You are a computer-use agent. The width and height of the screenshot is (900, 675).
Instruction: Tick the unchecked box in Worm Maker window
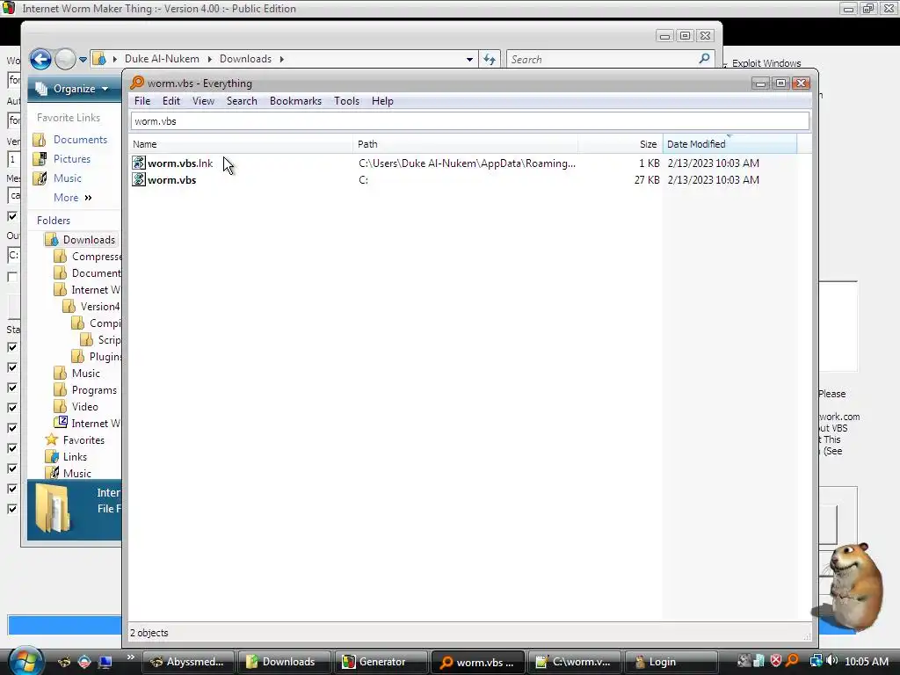click(x=12, y=277)
